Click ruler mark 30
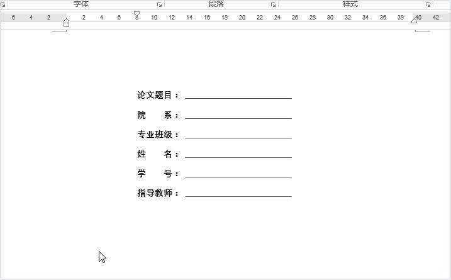The width and height of the screenshot is (451, 280). coord(330,18)
